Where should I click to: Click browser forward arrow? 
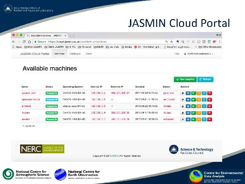(19, 42)
